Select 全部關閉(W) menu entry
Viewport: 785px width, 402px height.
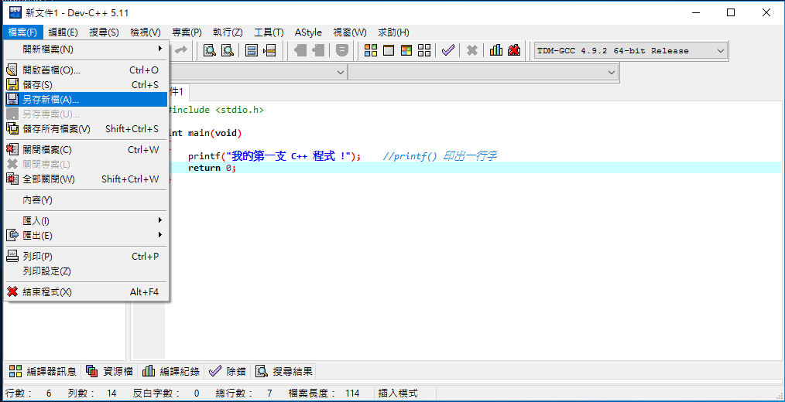tap(86, 179)
